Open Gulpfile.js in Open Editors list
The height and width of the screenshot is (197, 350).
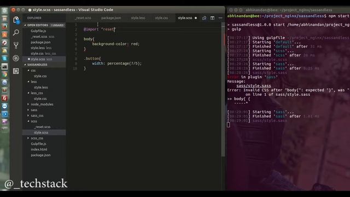tap(38, 31)
